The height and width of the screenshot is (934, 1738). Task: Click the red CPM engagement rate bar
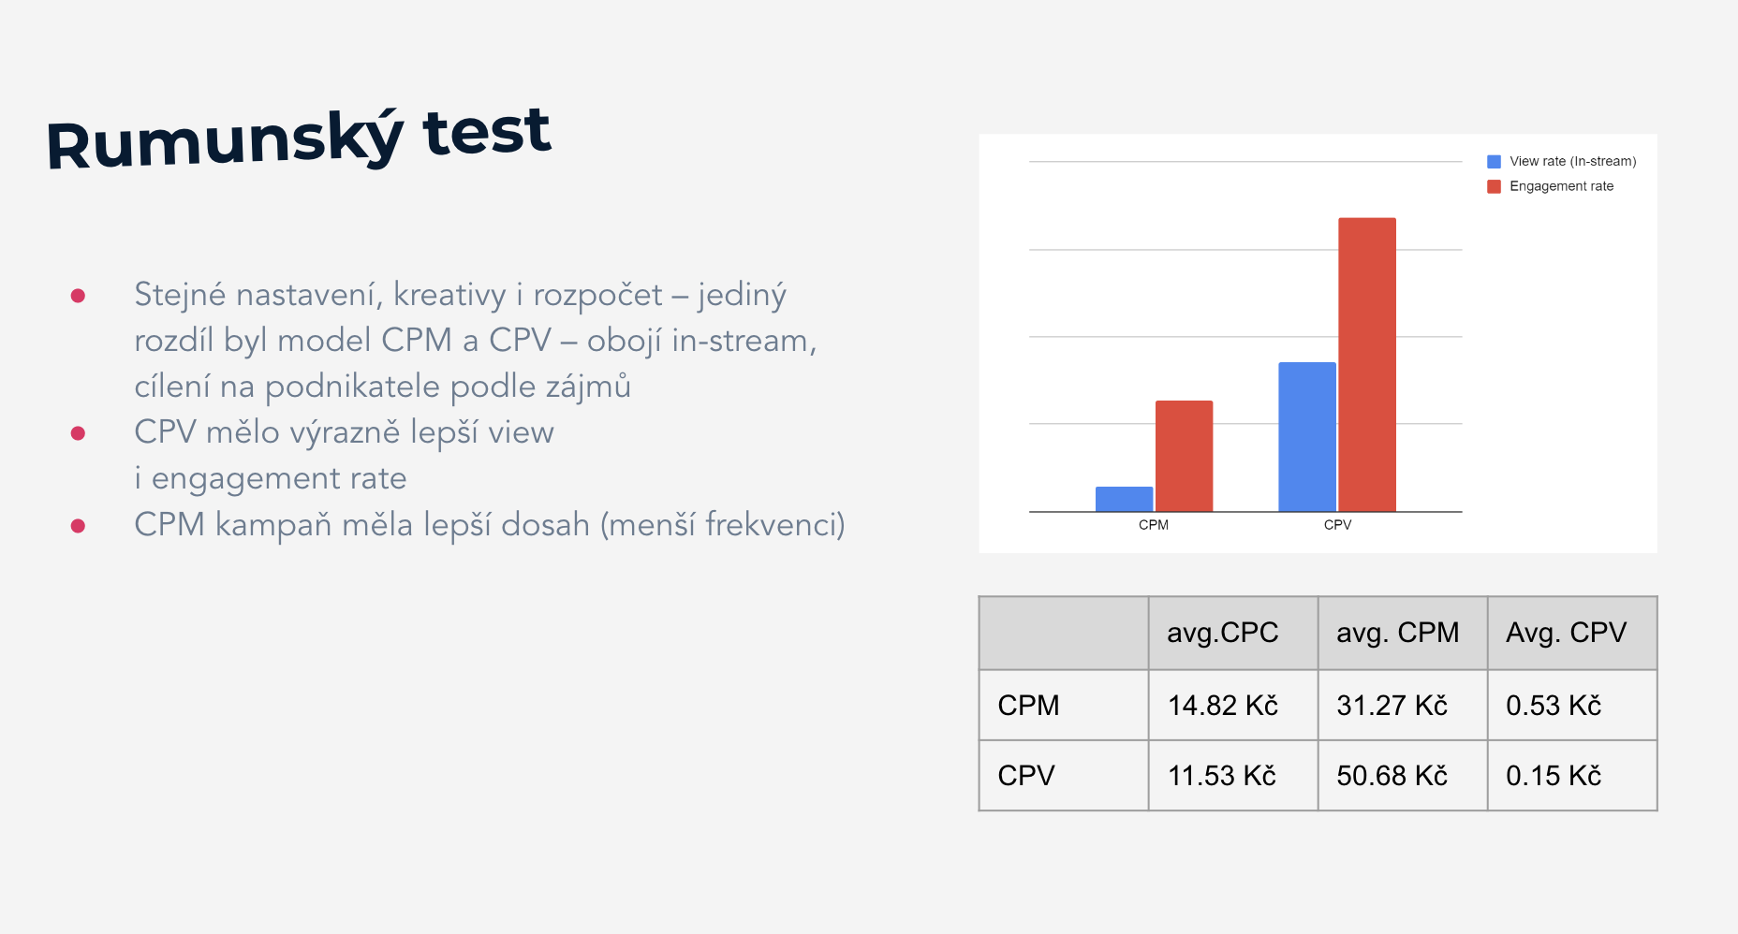[1184, 456]
